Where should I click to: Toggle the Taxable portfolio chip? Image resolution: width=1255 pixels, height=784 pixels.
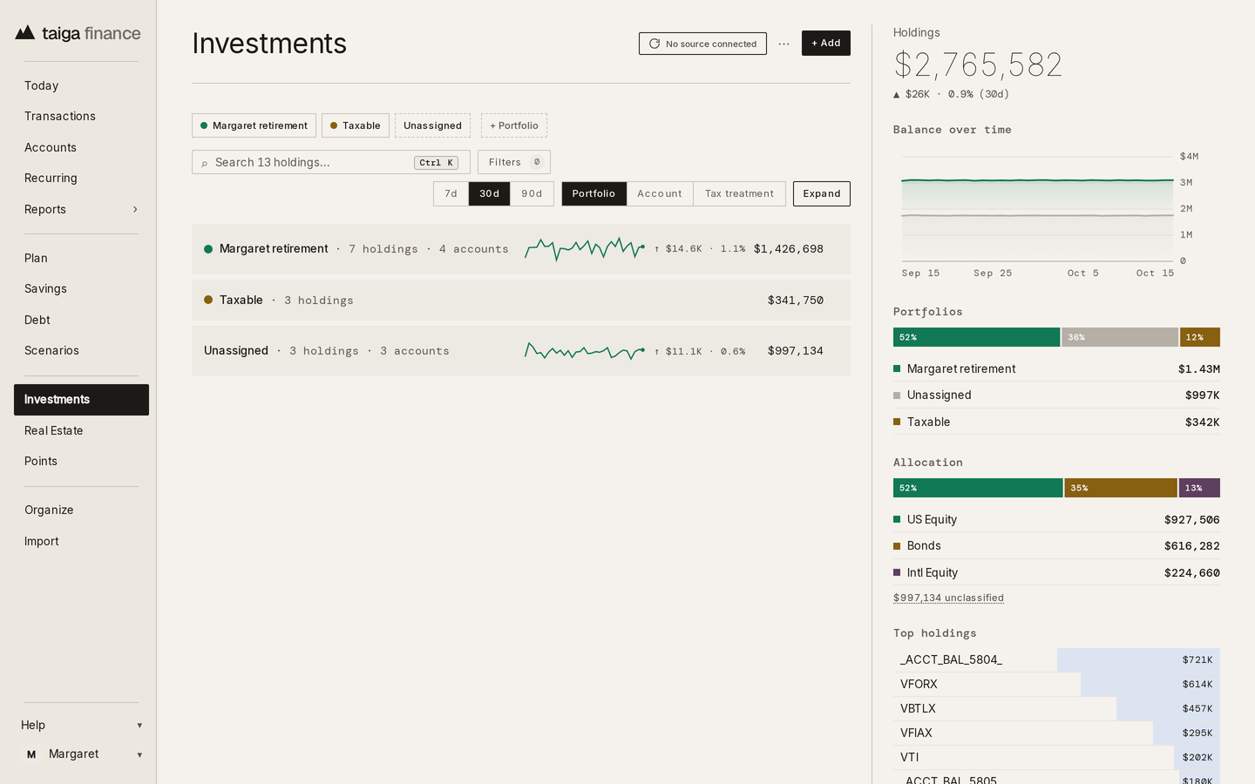[356, 125]
